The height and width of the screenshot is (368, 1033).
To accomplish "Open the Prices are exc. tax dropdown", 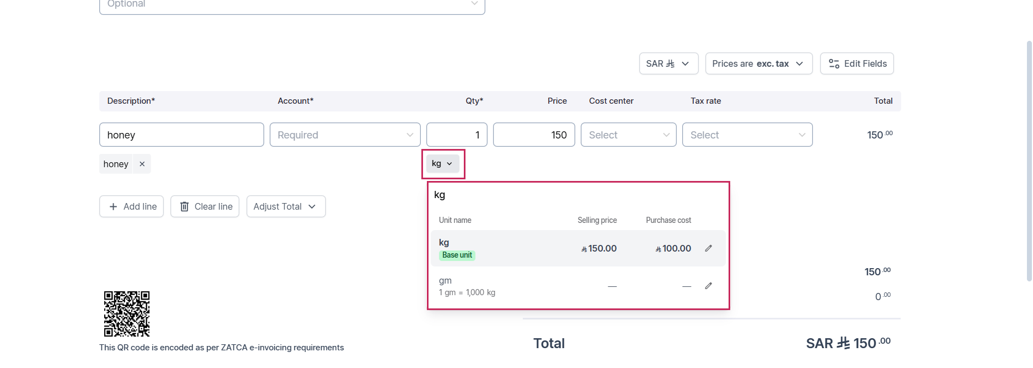I will 759,63.
